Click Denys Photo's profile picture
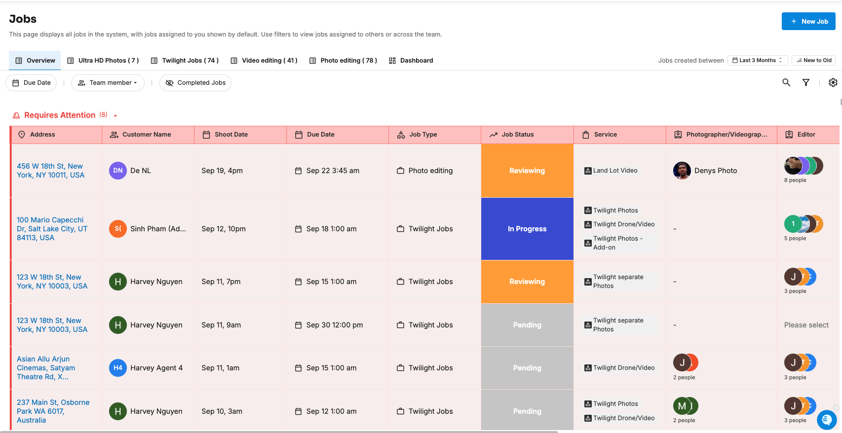 point(682,171)
